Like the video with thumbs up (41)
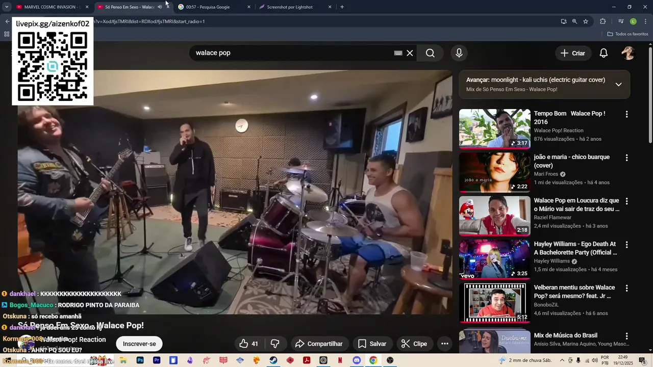The width and height of the screenshot is (653, 367). [249, 344]
